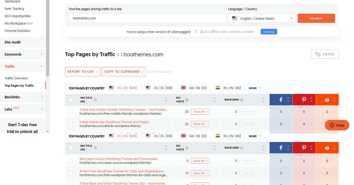The width and height of the screenshot is (354, 185).
Task: Sort by Backlinks arrows in the first table header
Action: (x=263, y=100)
